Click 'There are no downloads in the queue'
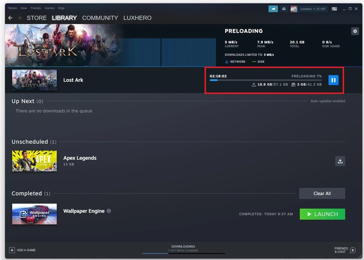Screen dimensions: 364x260 54,111
